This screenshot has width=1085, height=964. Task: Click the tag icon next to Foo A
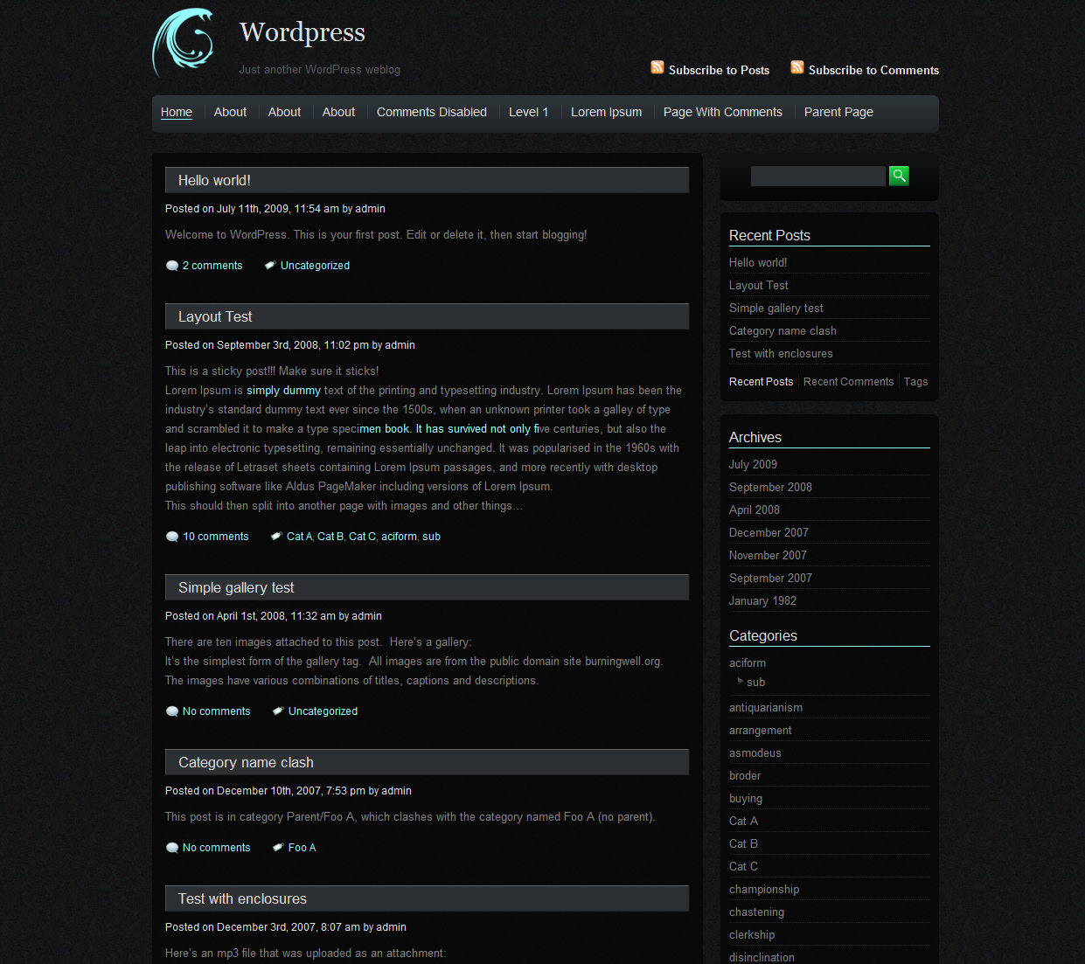pyautogui.click(x=277, y=846)
